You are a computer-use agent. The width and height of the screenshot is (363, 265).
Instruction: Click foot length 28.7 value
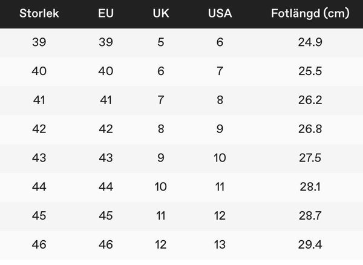click(x=310, y=216)
